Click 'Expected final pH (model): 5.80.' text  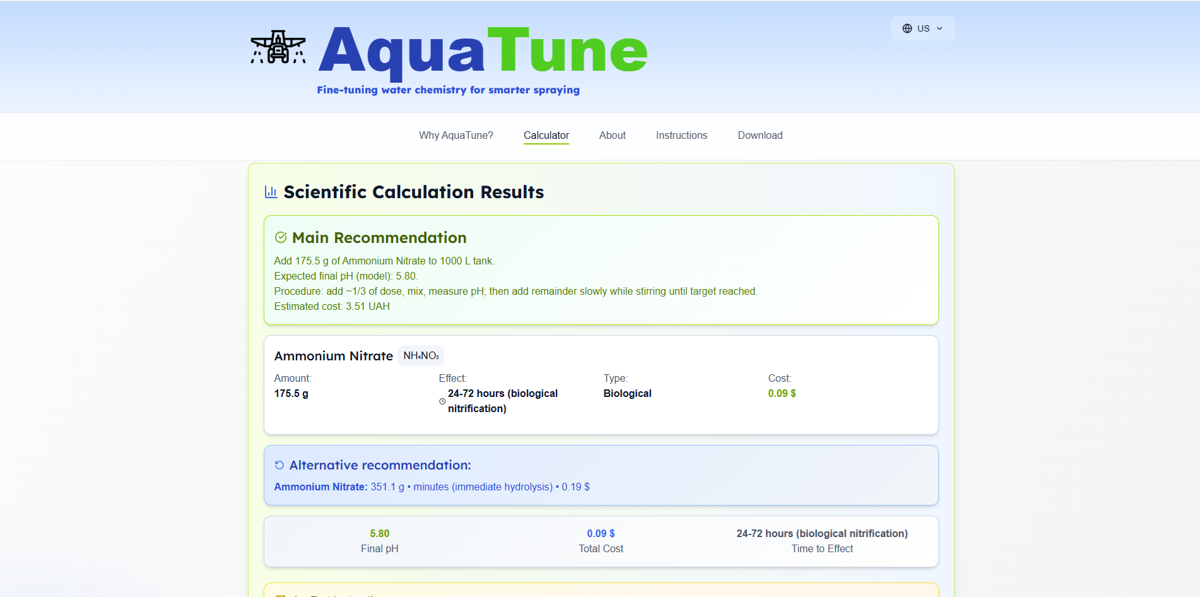[346, 276]
